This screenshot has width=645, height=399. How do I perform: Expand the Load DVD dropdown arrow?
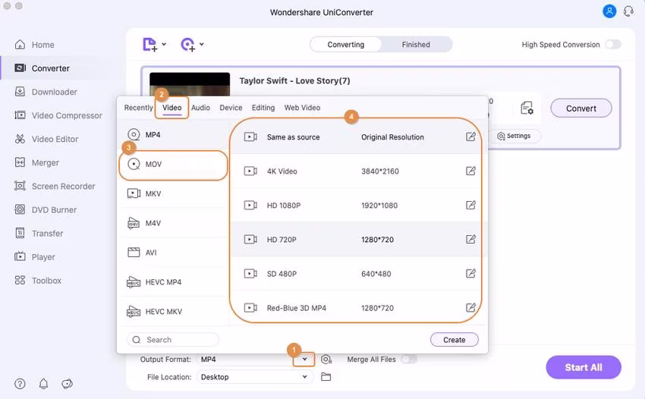202,44
